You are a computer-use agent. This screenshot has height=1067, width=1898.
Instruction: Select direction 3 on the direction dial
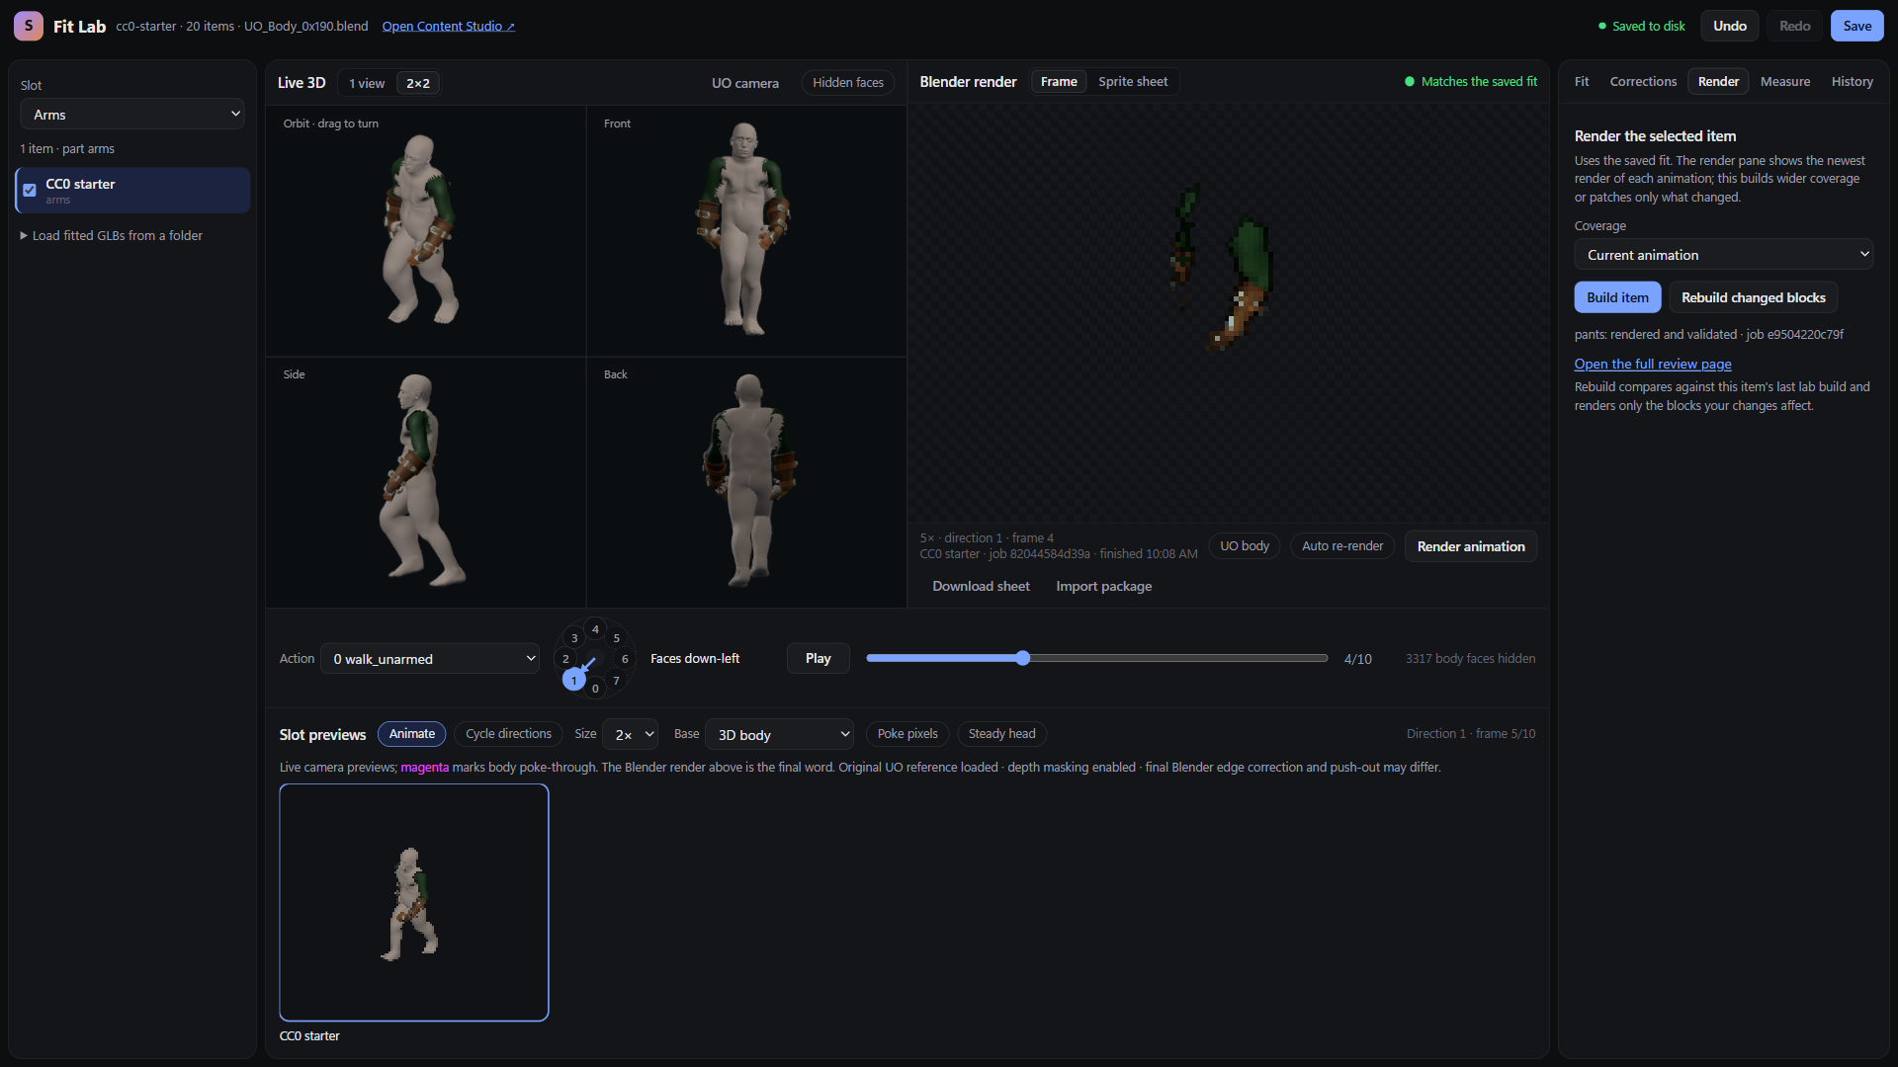[574, 638]
